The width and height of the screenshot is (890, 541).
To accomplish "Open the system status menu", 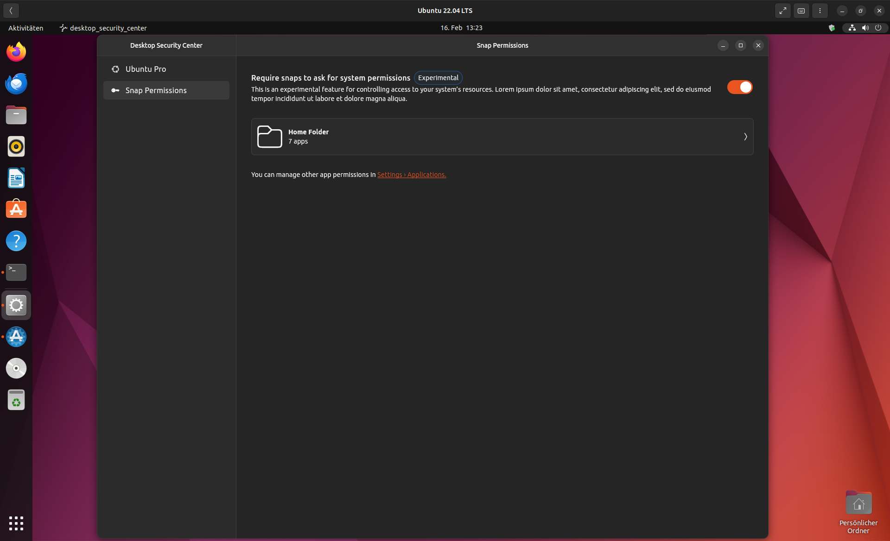I will pyautogui.click(x=865, y=28).
